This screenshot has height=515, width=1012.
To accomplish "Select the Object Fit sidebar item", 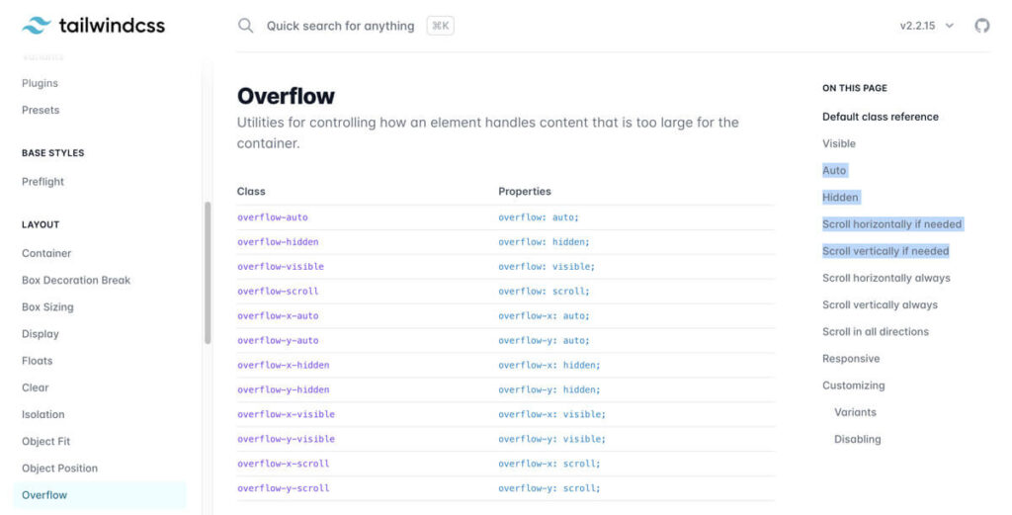I will (45, 442).
